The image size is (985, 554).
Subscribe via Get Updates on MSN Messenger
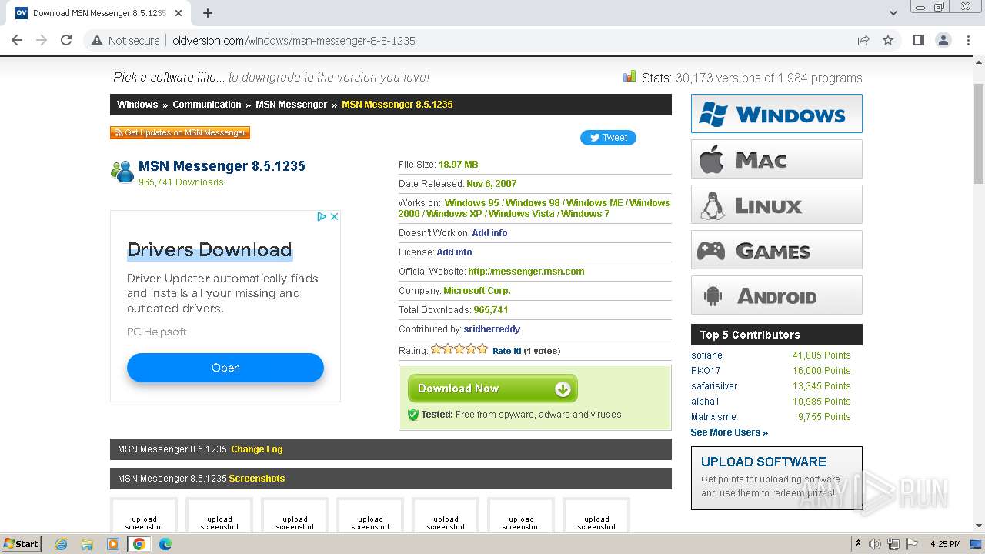tap(180, 132)
